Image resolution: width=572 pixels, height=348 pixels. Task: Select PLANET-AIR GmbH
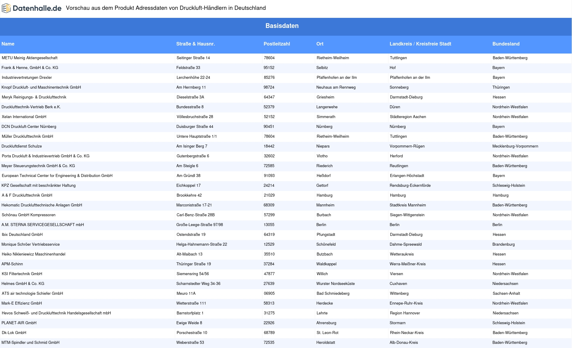click(x=19, y=323)
